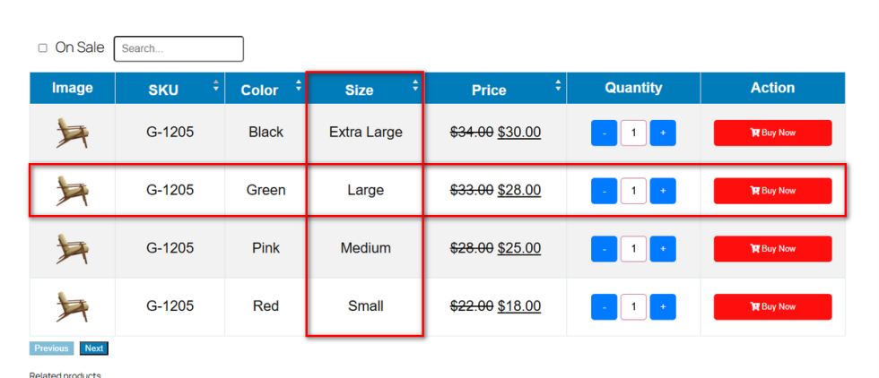Open chair thumbnail in Green row
879x378 pixels.
pos(72,190)
